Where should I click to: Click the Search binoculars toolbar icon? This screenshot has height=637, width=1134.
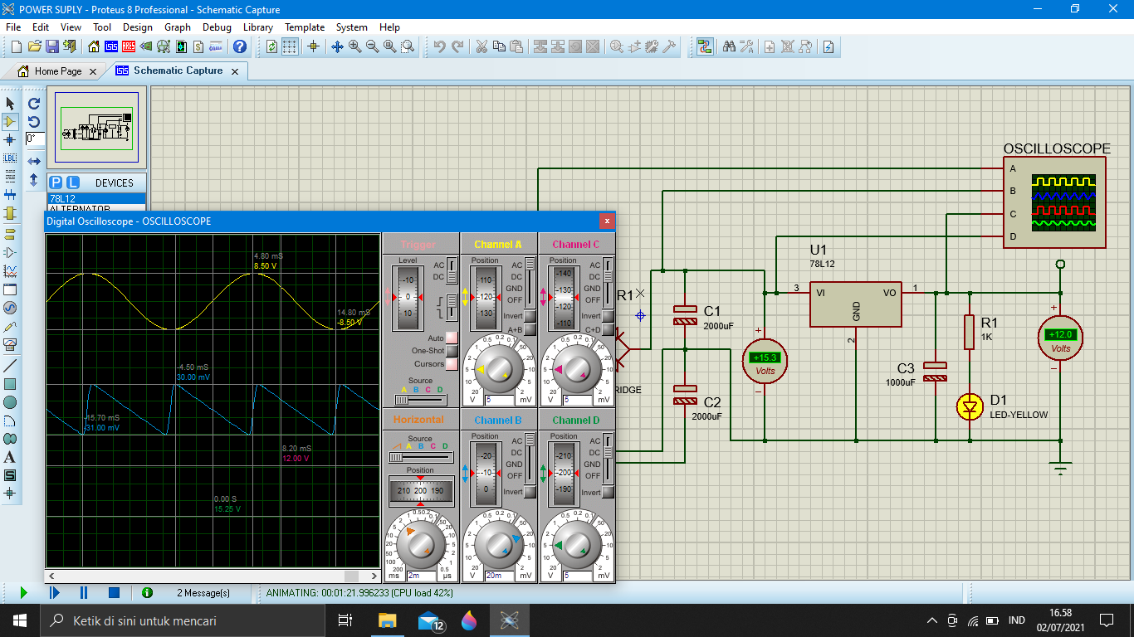pyautogui.click(x=729, y=46)
